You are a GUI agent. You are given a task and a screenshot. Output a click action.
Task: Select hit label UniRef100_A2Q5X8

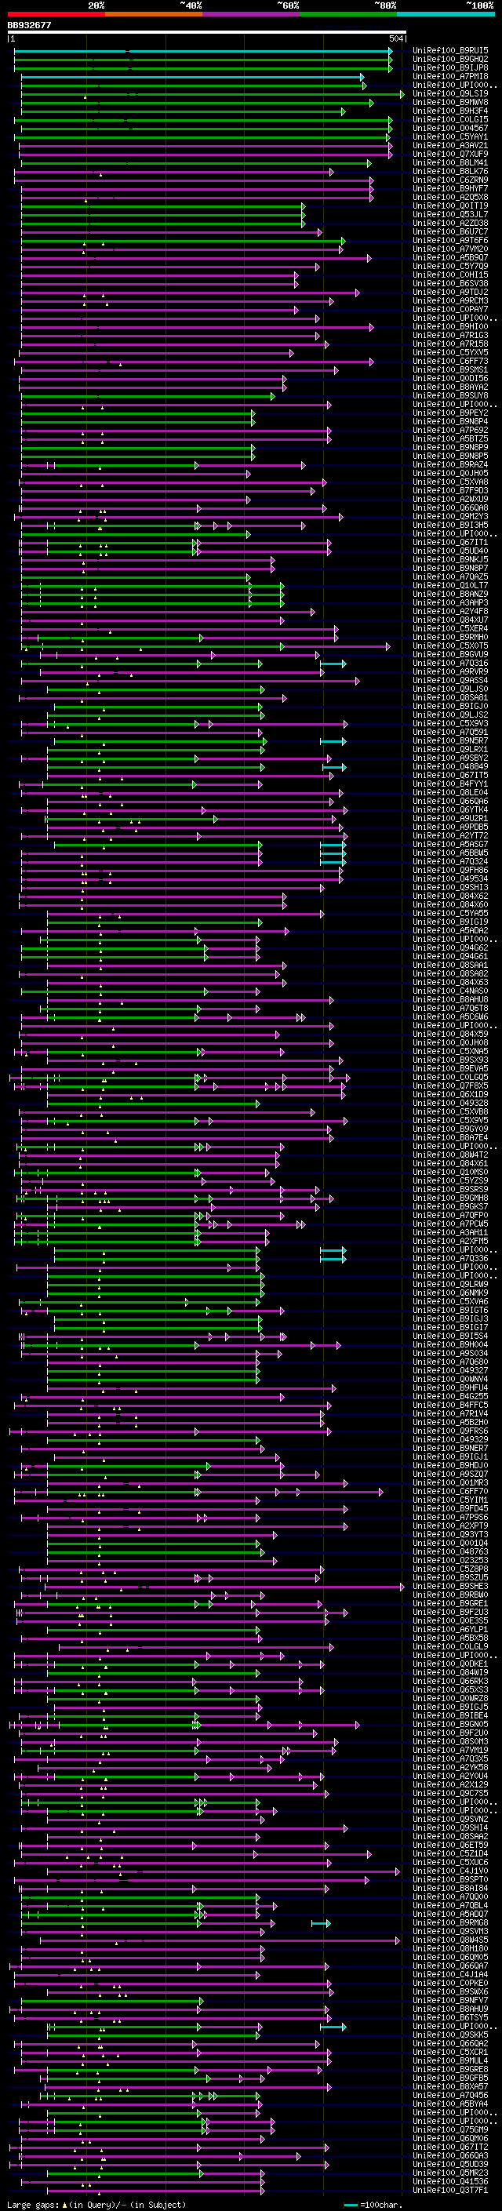click(450, 197)
